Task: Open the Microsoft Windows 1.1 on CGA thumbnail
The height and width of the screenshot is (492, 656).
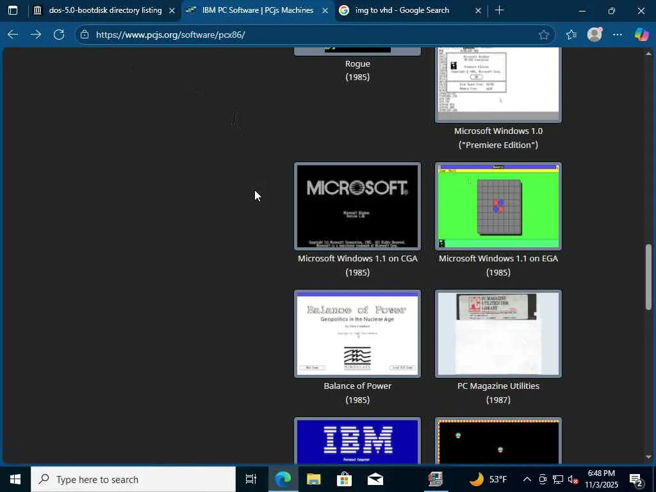Action: tap(357, 206)
